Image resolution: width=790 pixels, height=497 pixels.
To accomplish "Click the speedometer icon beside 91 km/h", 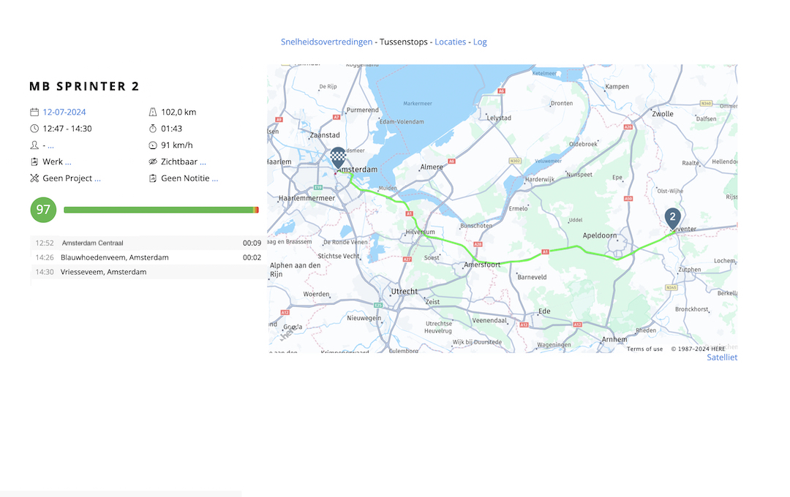I will [x=152, y=145].
